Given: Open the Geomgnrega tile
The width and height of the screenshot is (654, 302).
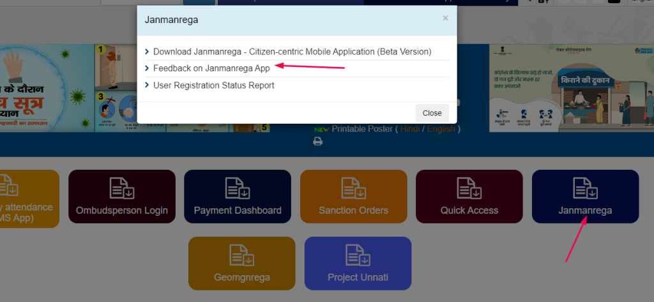Looking at the screenshot, I should click(242, 263).
